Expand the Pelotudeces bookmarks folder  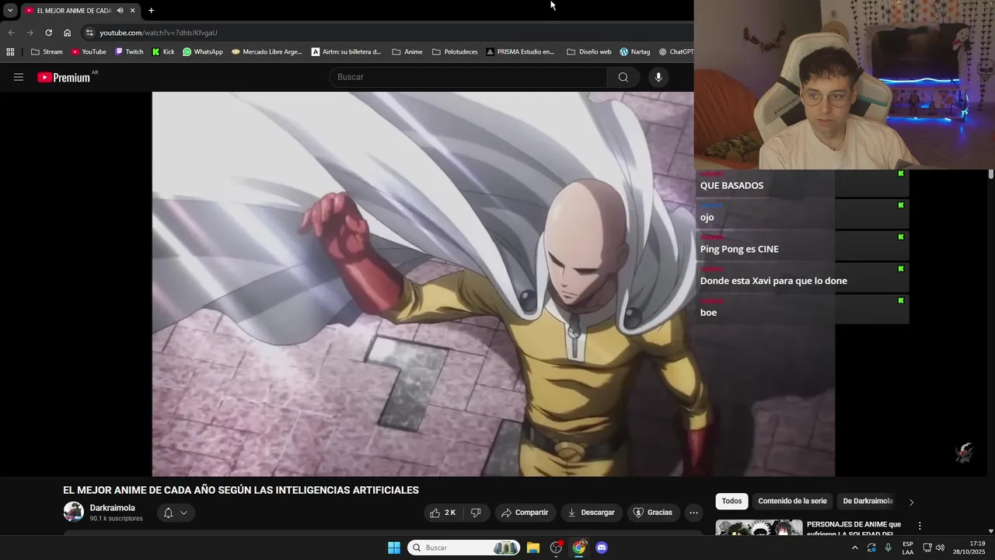tap(455, 52)
